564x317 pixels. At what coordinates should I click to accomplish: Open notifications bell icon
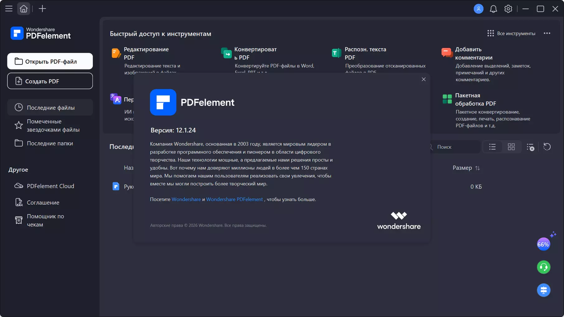tap(493, 9)
